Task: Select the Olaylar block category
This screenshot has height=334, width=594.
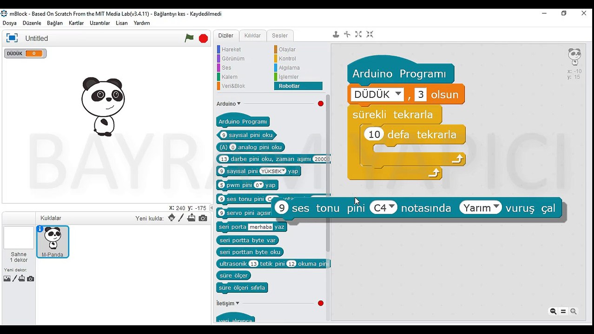Action: [287, 49]
